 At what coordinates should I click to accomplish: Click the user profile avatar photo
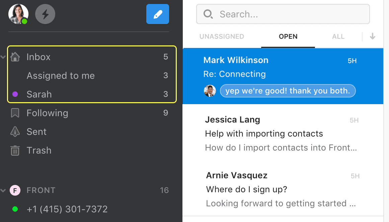(18, 14)
